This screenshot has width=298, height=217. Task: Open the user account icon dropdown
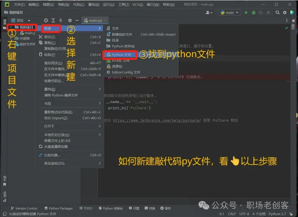tap(209, 13)
